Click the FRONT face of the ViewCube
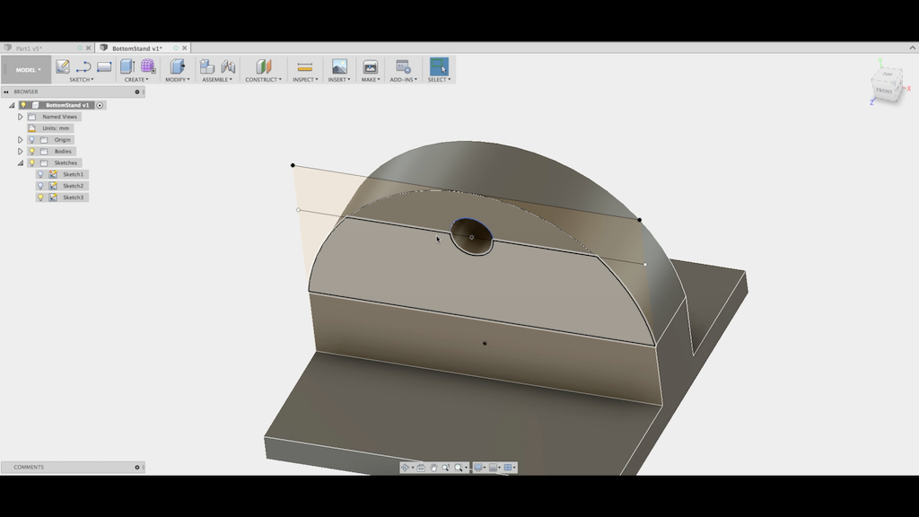Screen dimensions: 919x517 [x=884, y=91]
